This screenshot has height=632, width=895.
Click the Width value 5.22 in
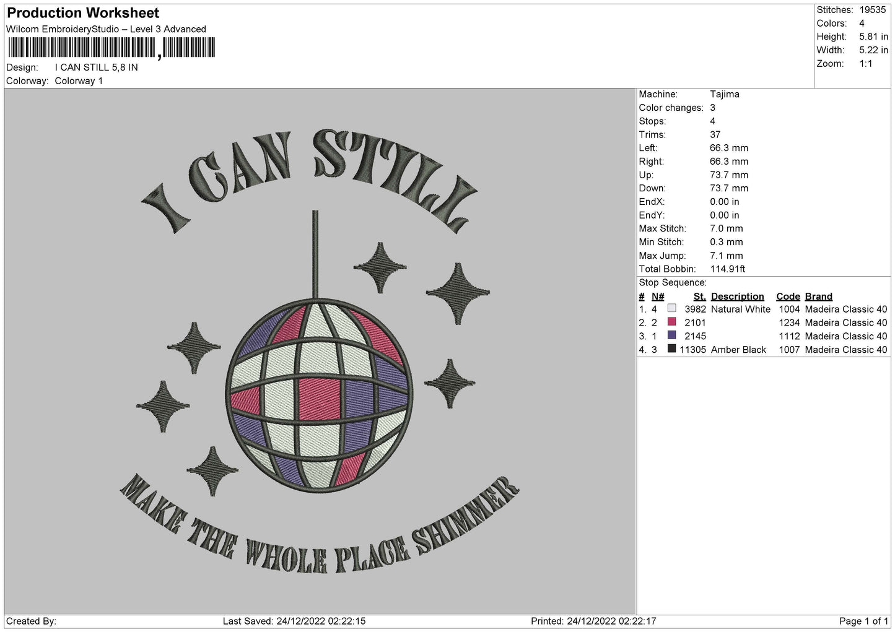873,50
